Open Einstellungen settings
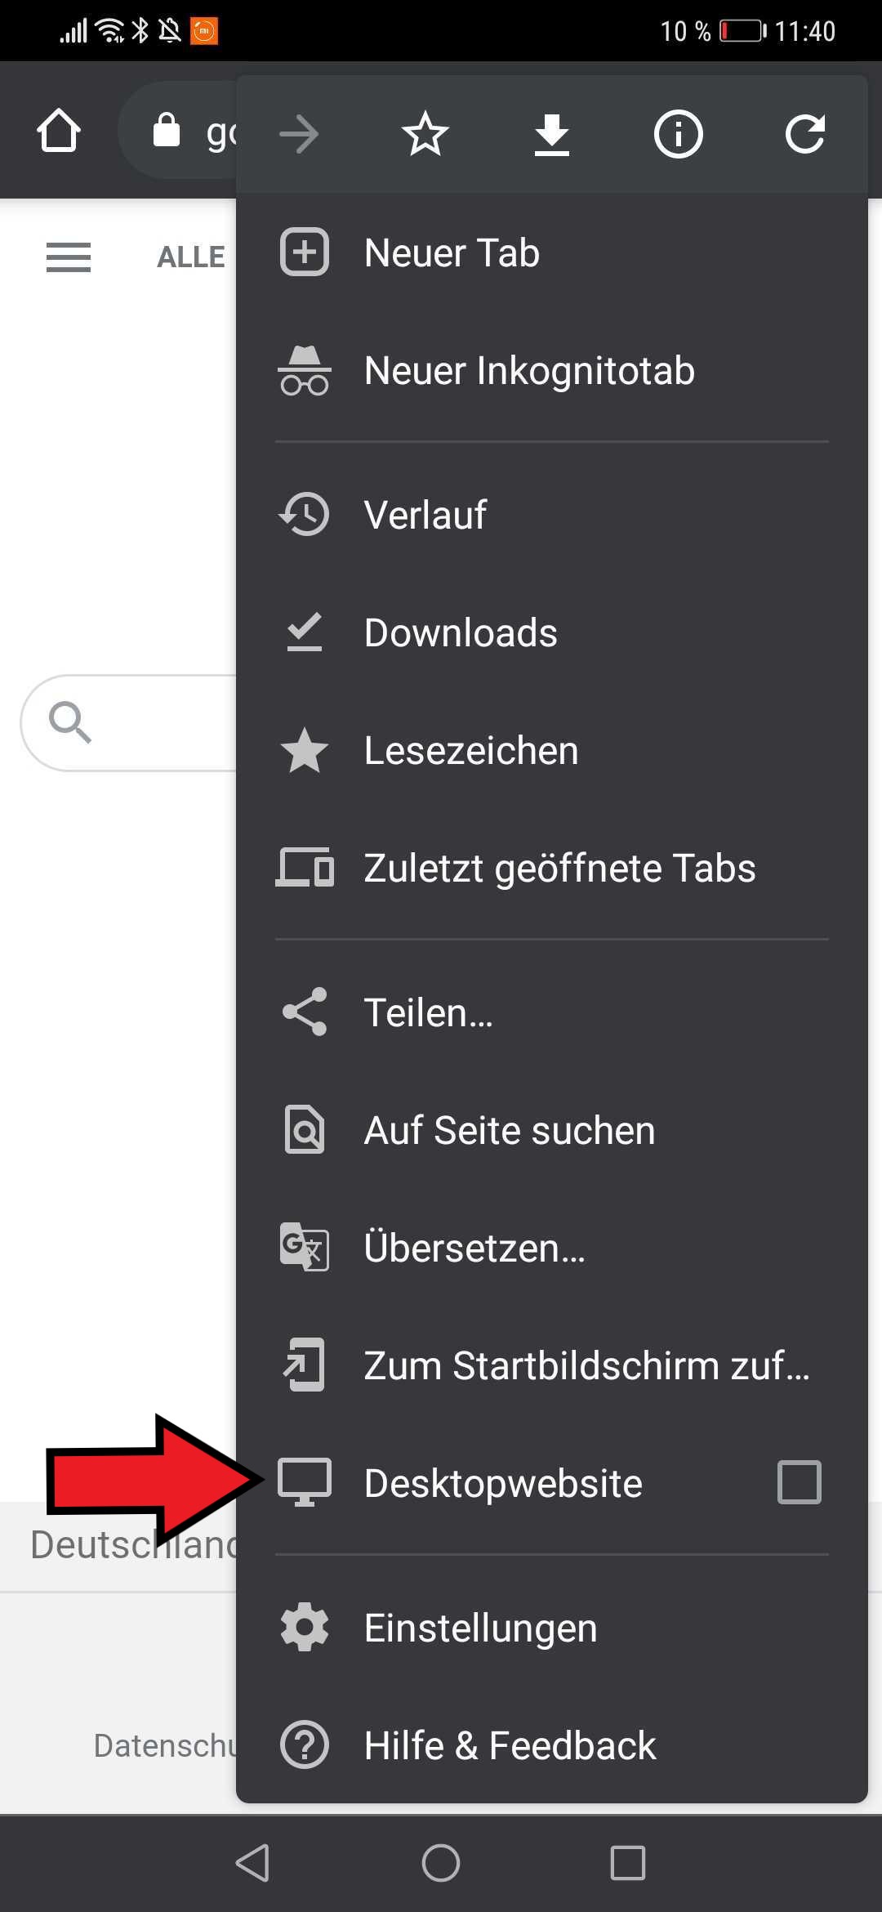Viewport: 882px width, 1912px height. coord(480,1628)
